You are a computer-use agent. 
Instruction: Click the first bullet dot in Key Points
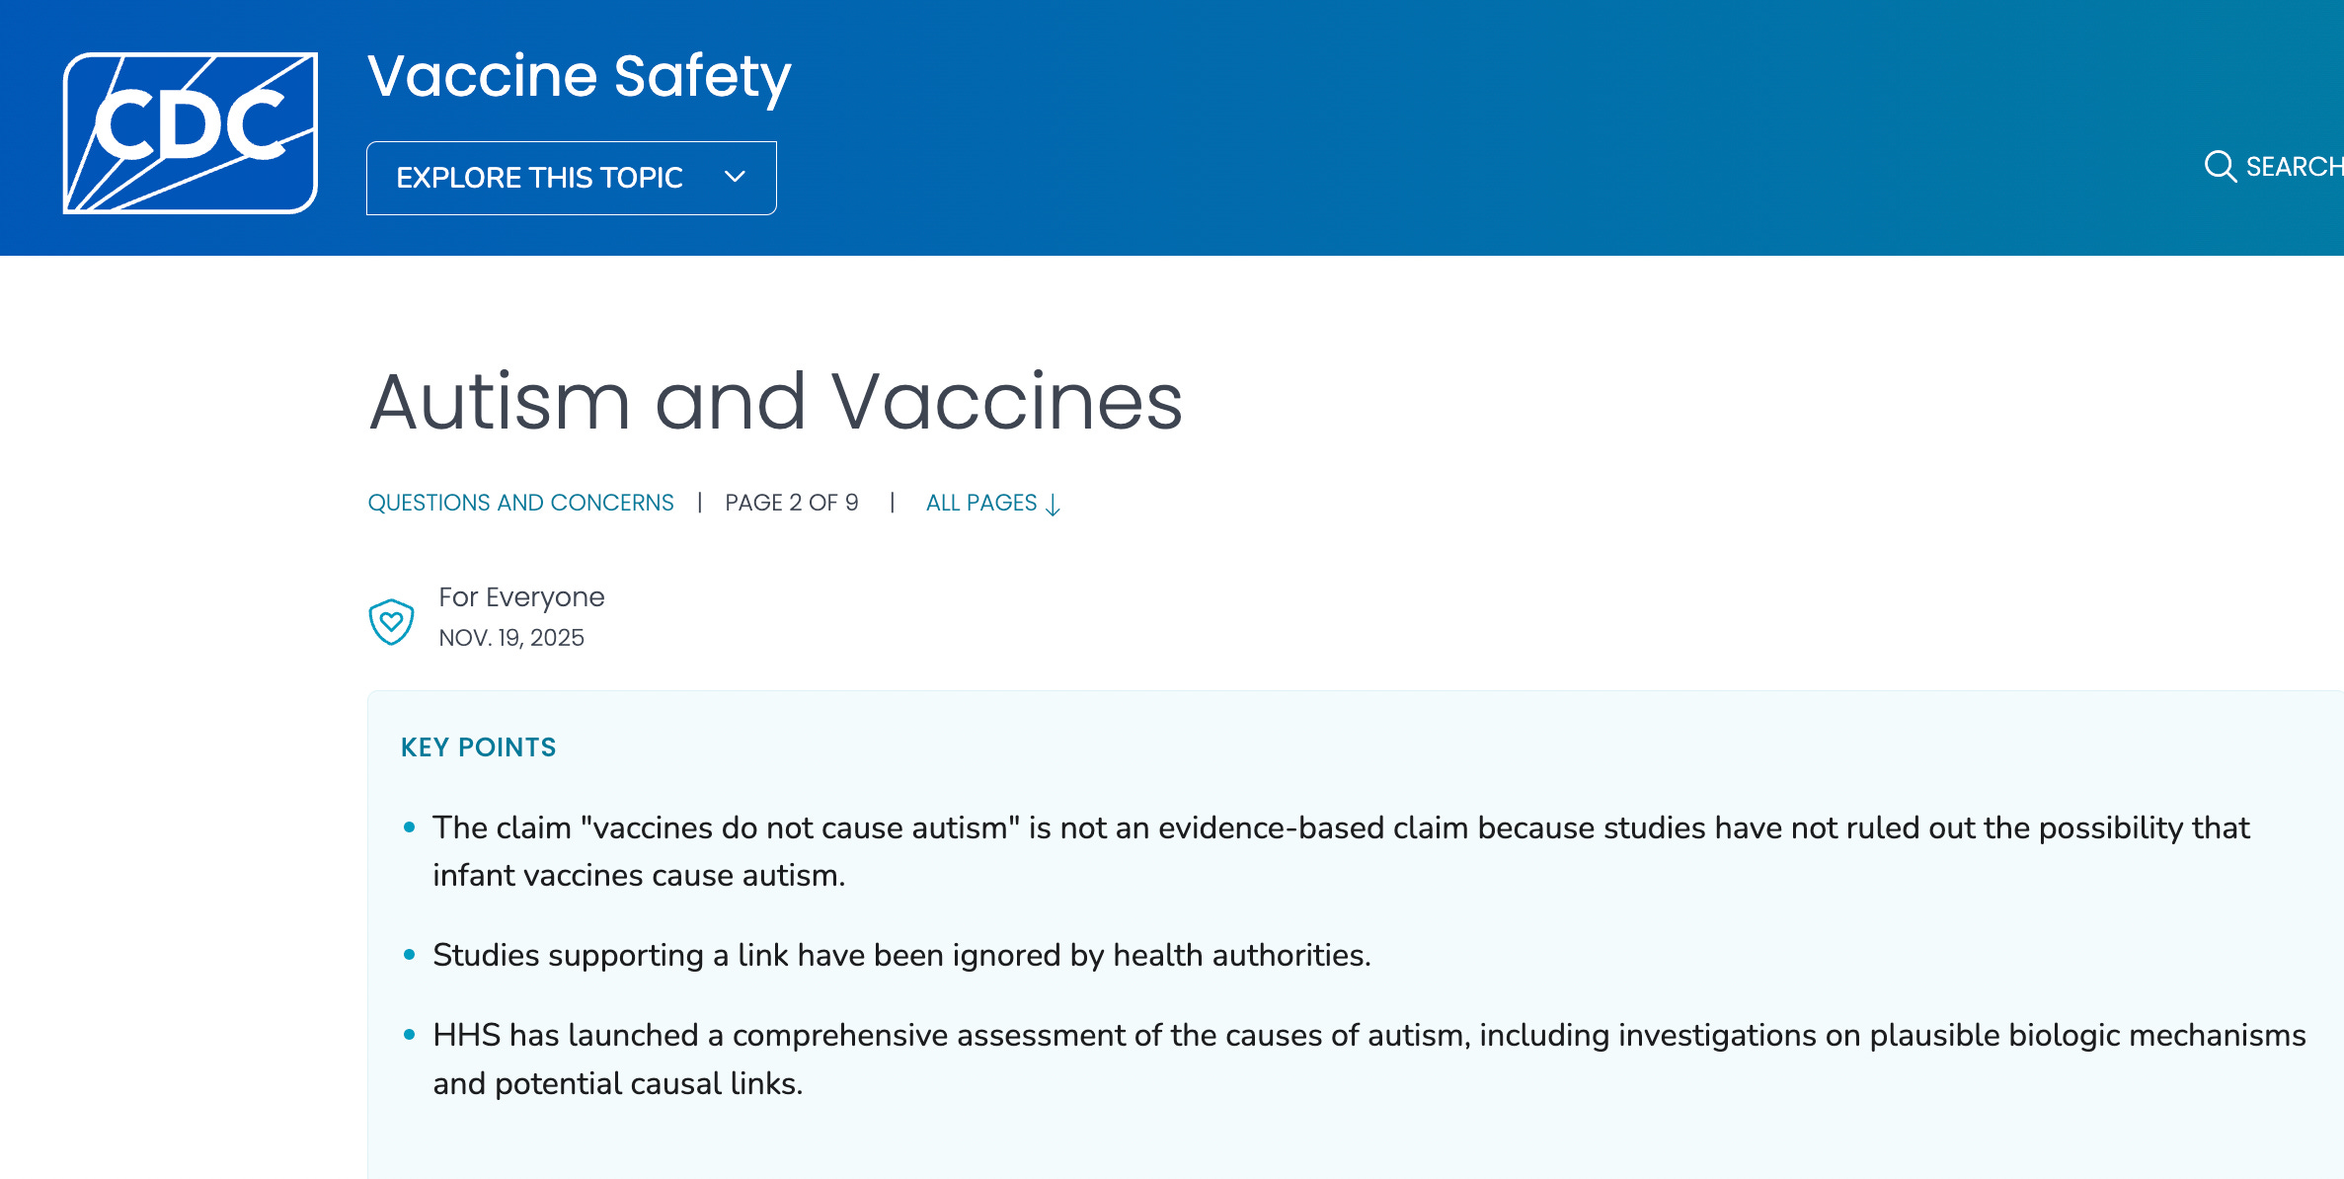(409, 827)
